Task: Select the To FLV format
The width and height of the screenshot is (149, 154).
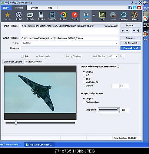Action: (x=74, y=16)
